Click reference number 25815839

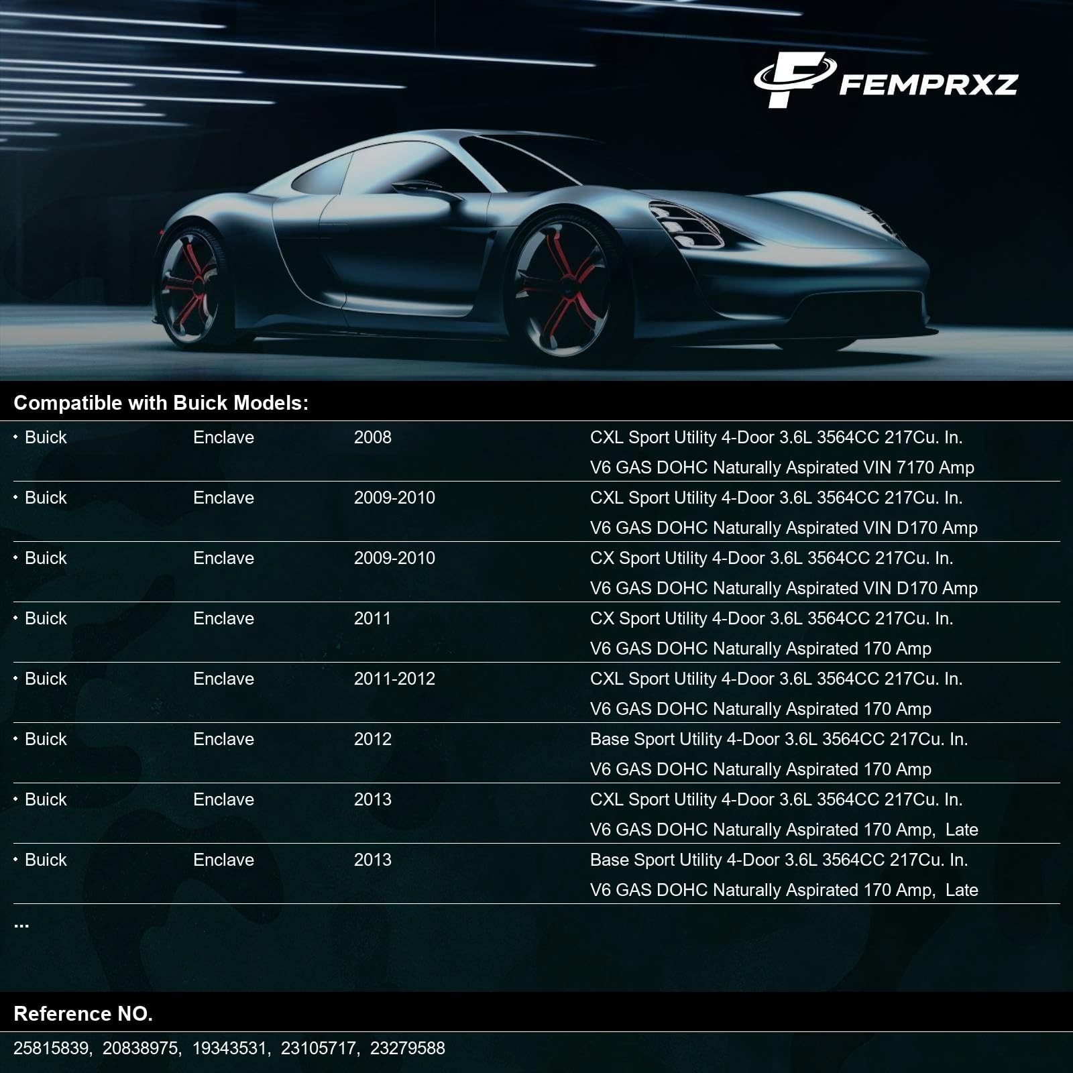[x=51, y=1048]
